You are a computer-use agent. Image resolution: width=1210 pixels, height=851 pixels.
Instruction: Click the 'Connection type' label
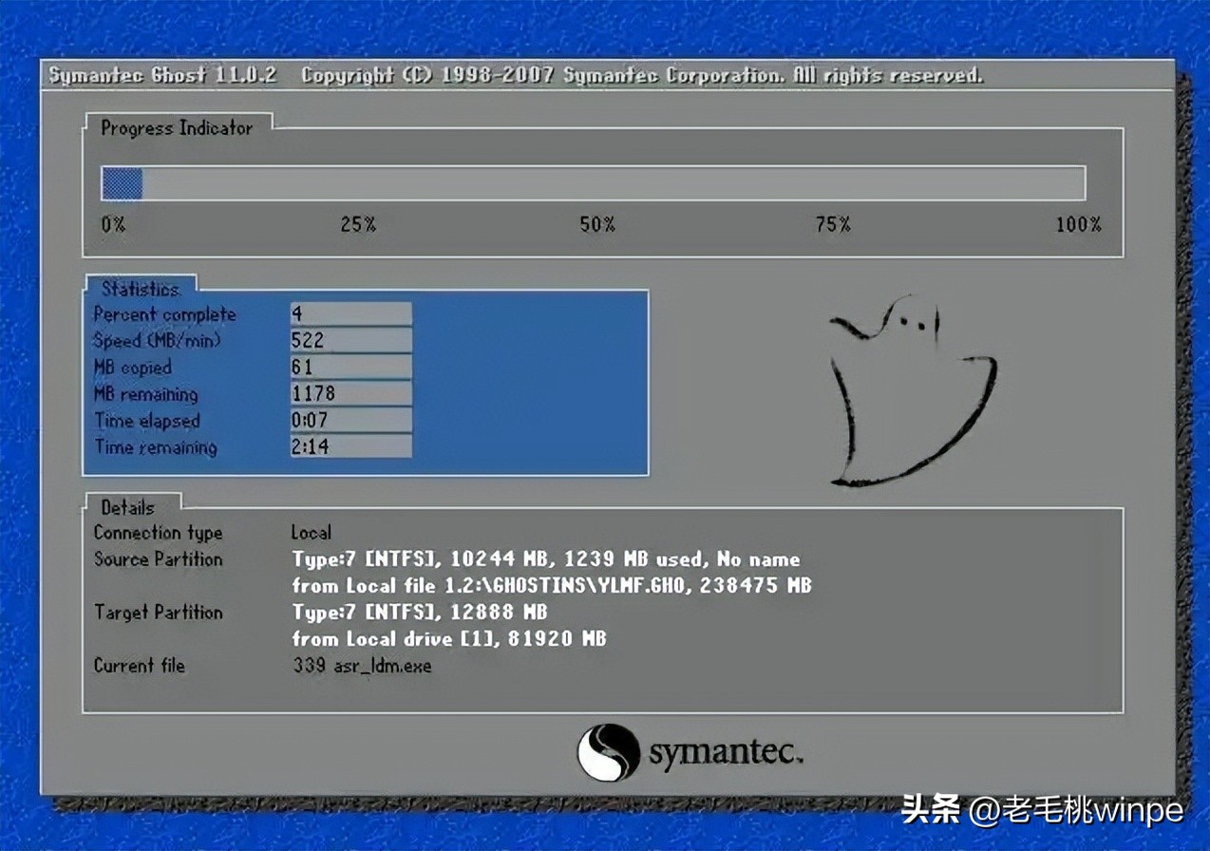pos(158,533)
